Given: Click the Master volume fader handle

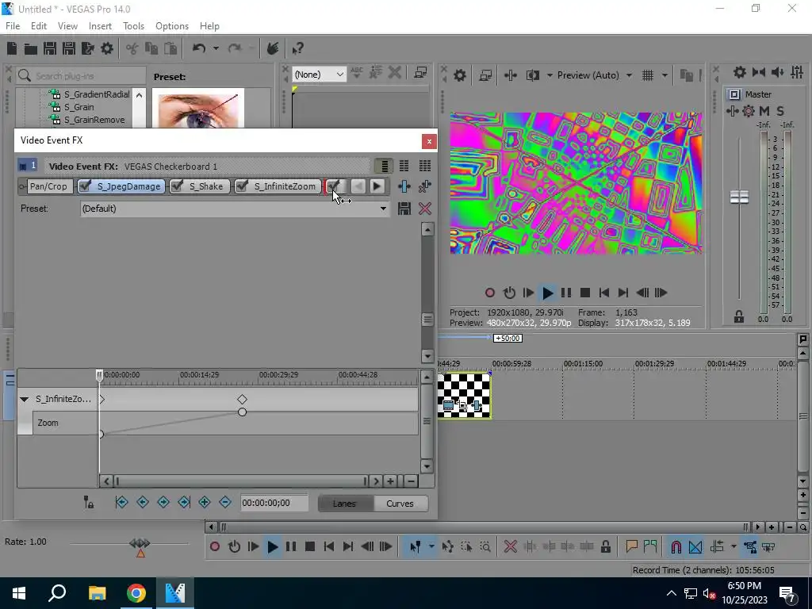Looking at the screenshot, I should 739,197.
